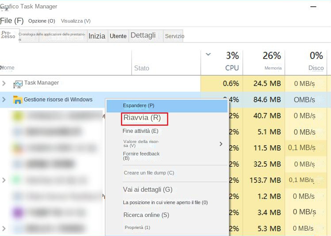Sort by the Memoria column header

click(x=273, y=68)
